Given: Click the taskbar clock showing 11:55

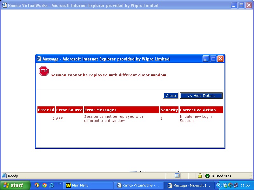Looking at the screenshot, I should click(245, 185).
